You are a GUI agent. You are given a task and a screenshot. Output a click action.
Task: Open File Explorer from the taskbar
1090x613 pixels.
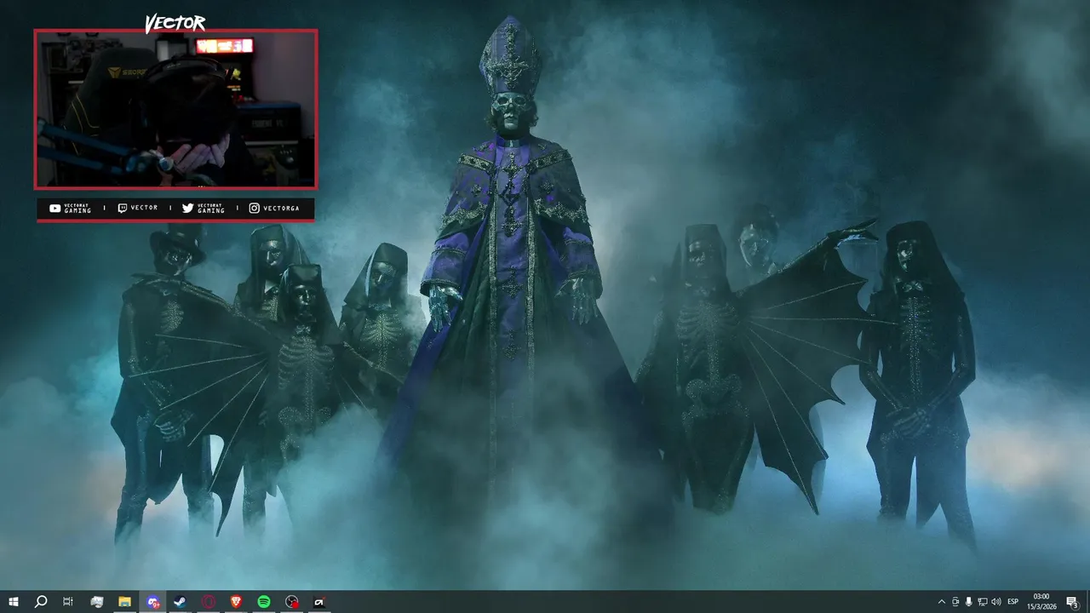pos(124,602)
